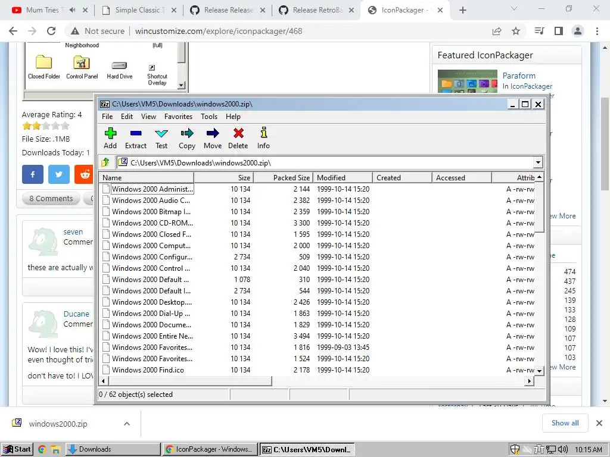The width and height of the screenshot is (610, 457).
Task: Open the Chrome three-dot menu
Action: point(597,31)
